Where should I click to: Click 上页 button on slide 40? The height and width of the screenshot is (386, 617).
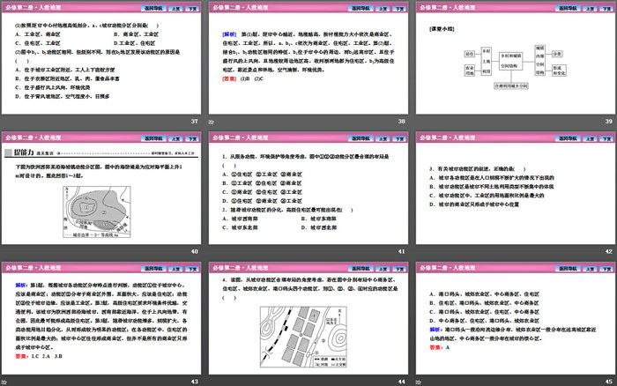pos(175,138)
